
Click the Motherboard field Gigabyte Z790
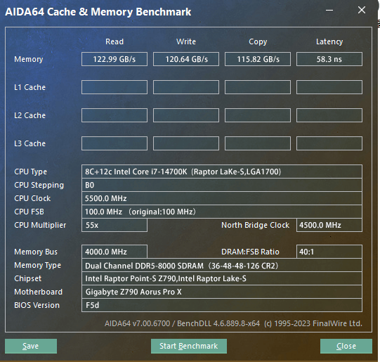[x=222, y=292]
